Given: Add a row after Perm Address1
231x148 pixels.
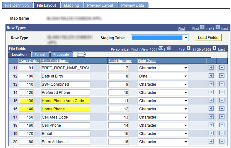Looking at the screenshot, I should pyautogui.click(x=211, y=141).
